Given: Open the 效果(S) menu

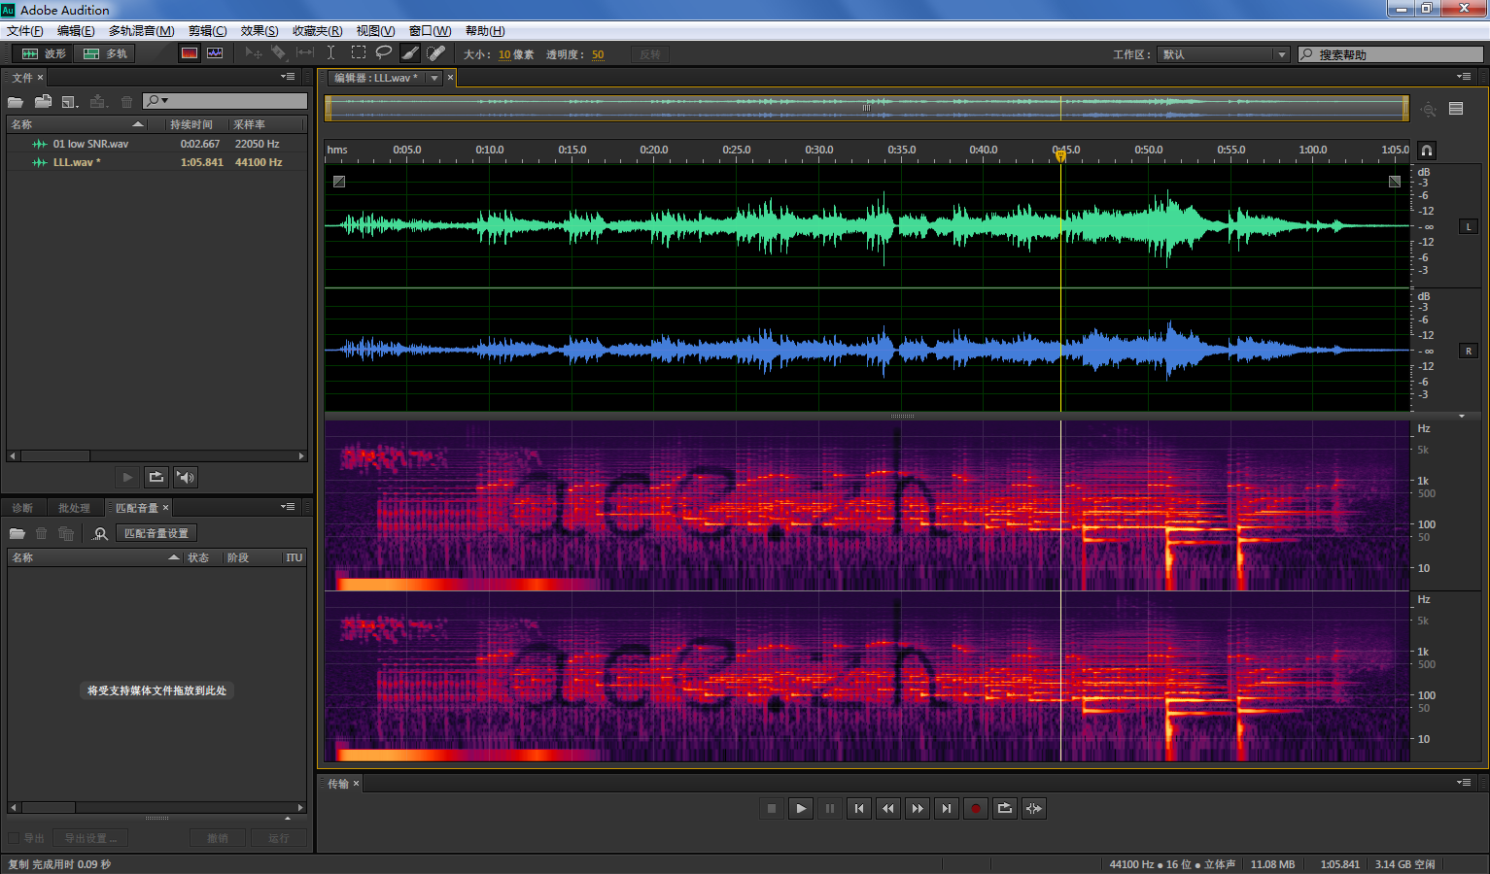Looking at the screenshot, I should tap(259, 31).
